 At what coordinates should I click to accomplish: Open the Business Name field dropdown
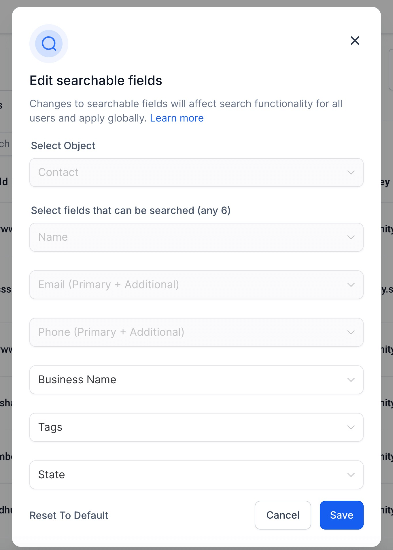[x=196, y=380]
